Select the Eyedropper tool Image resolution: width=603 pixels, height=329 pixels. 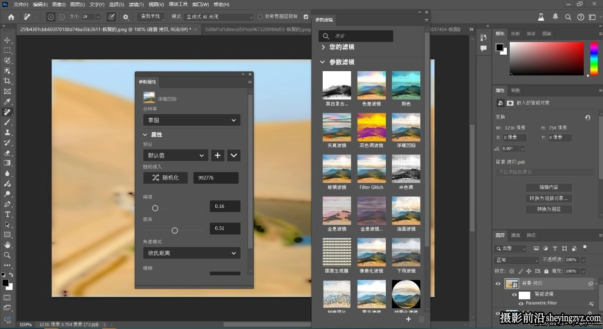(x=7, y=102)
